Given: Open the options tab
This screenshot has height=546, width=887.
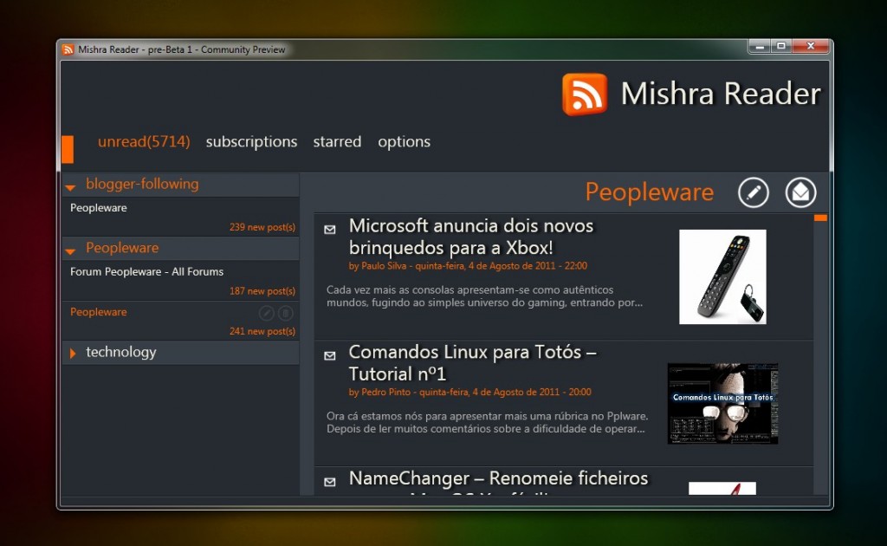Looking at the screenshot, I should tap(404, 141).
